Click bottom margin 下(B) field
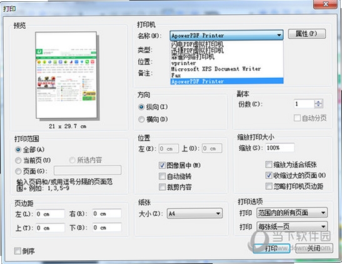The height and width of the screenshot is (264, 342). coord(107,227)
